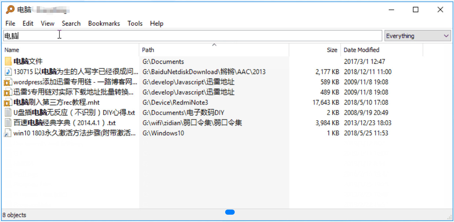
Task: Select 电脑刷入第三方rec教程.mht file
Action: (56, 103)
